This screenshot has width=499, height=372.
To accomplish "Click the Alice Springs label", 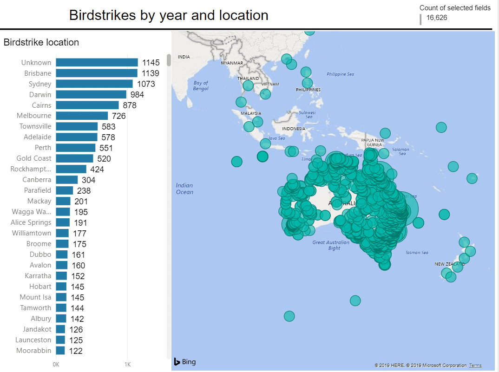I will point(31,222).
